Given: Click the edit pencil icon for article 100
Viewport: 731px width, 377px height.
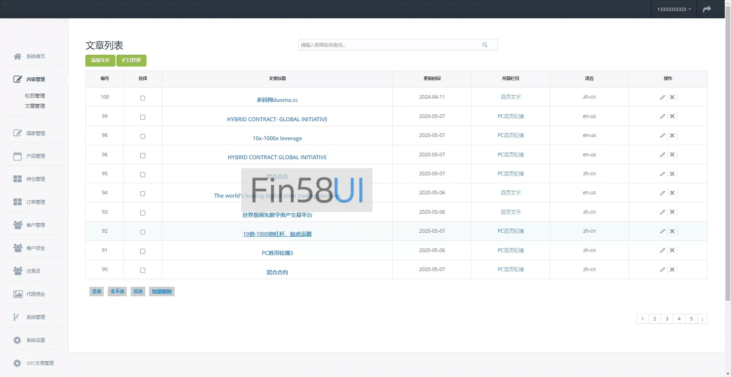Looking at the screenshot, I should 662,97.
